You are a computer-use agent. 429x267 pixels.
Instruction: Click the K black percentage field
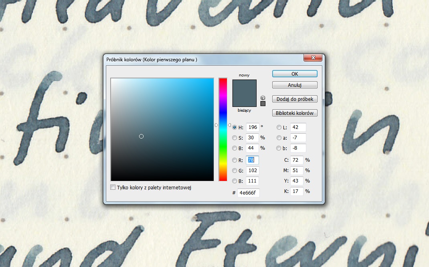coord(297,191)
